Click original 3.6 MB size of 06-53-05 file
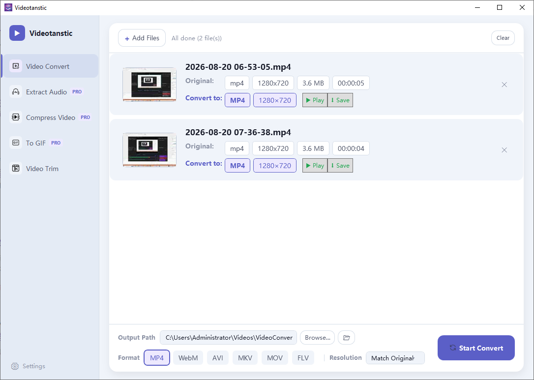The width and height of the screenshot is (534, 380). click(313, 83)
